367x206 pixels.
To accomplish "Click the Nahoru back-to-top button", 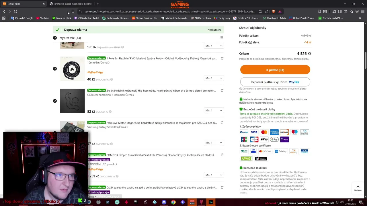I will coord(358,188).
